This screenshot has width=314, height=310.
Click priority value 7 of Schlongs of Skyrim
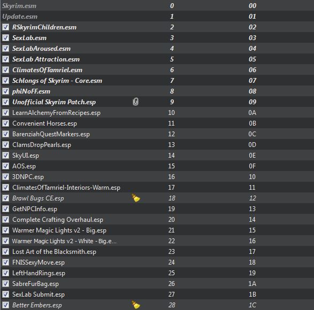point(172,81)
